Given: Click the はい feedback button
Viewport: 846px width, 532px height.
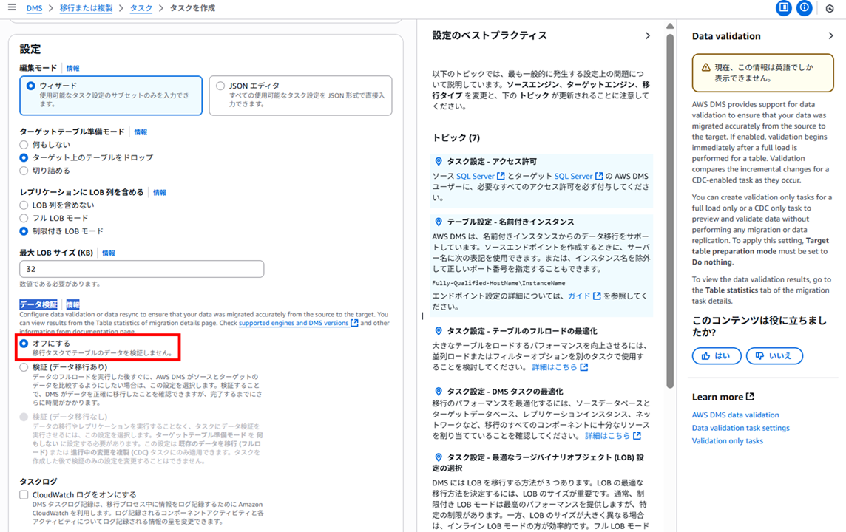Looking at the screenshot, I should coord(717,355).
